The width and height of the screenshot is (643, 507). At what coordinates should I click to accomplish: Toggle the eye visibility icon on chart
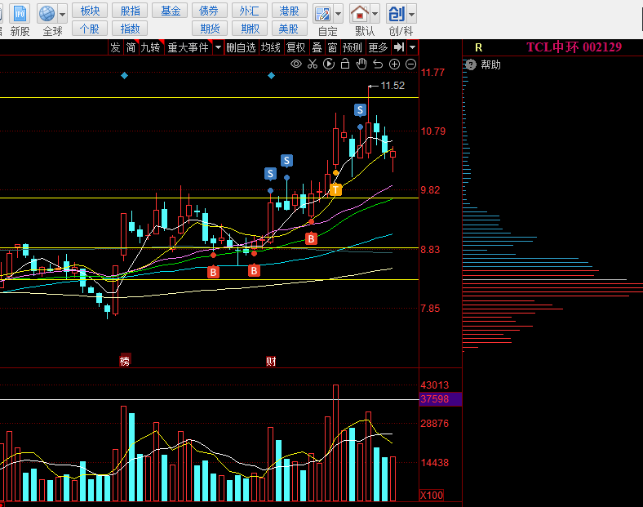point(296,64)
